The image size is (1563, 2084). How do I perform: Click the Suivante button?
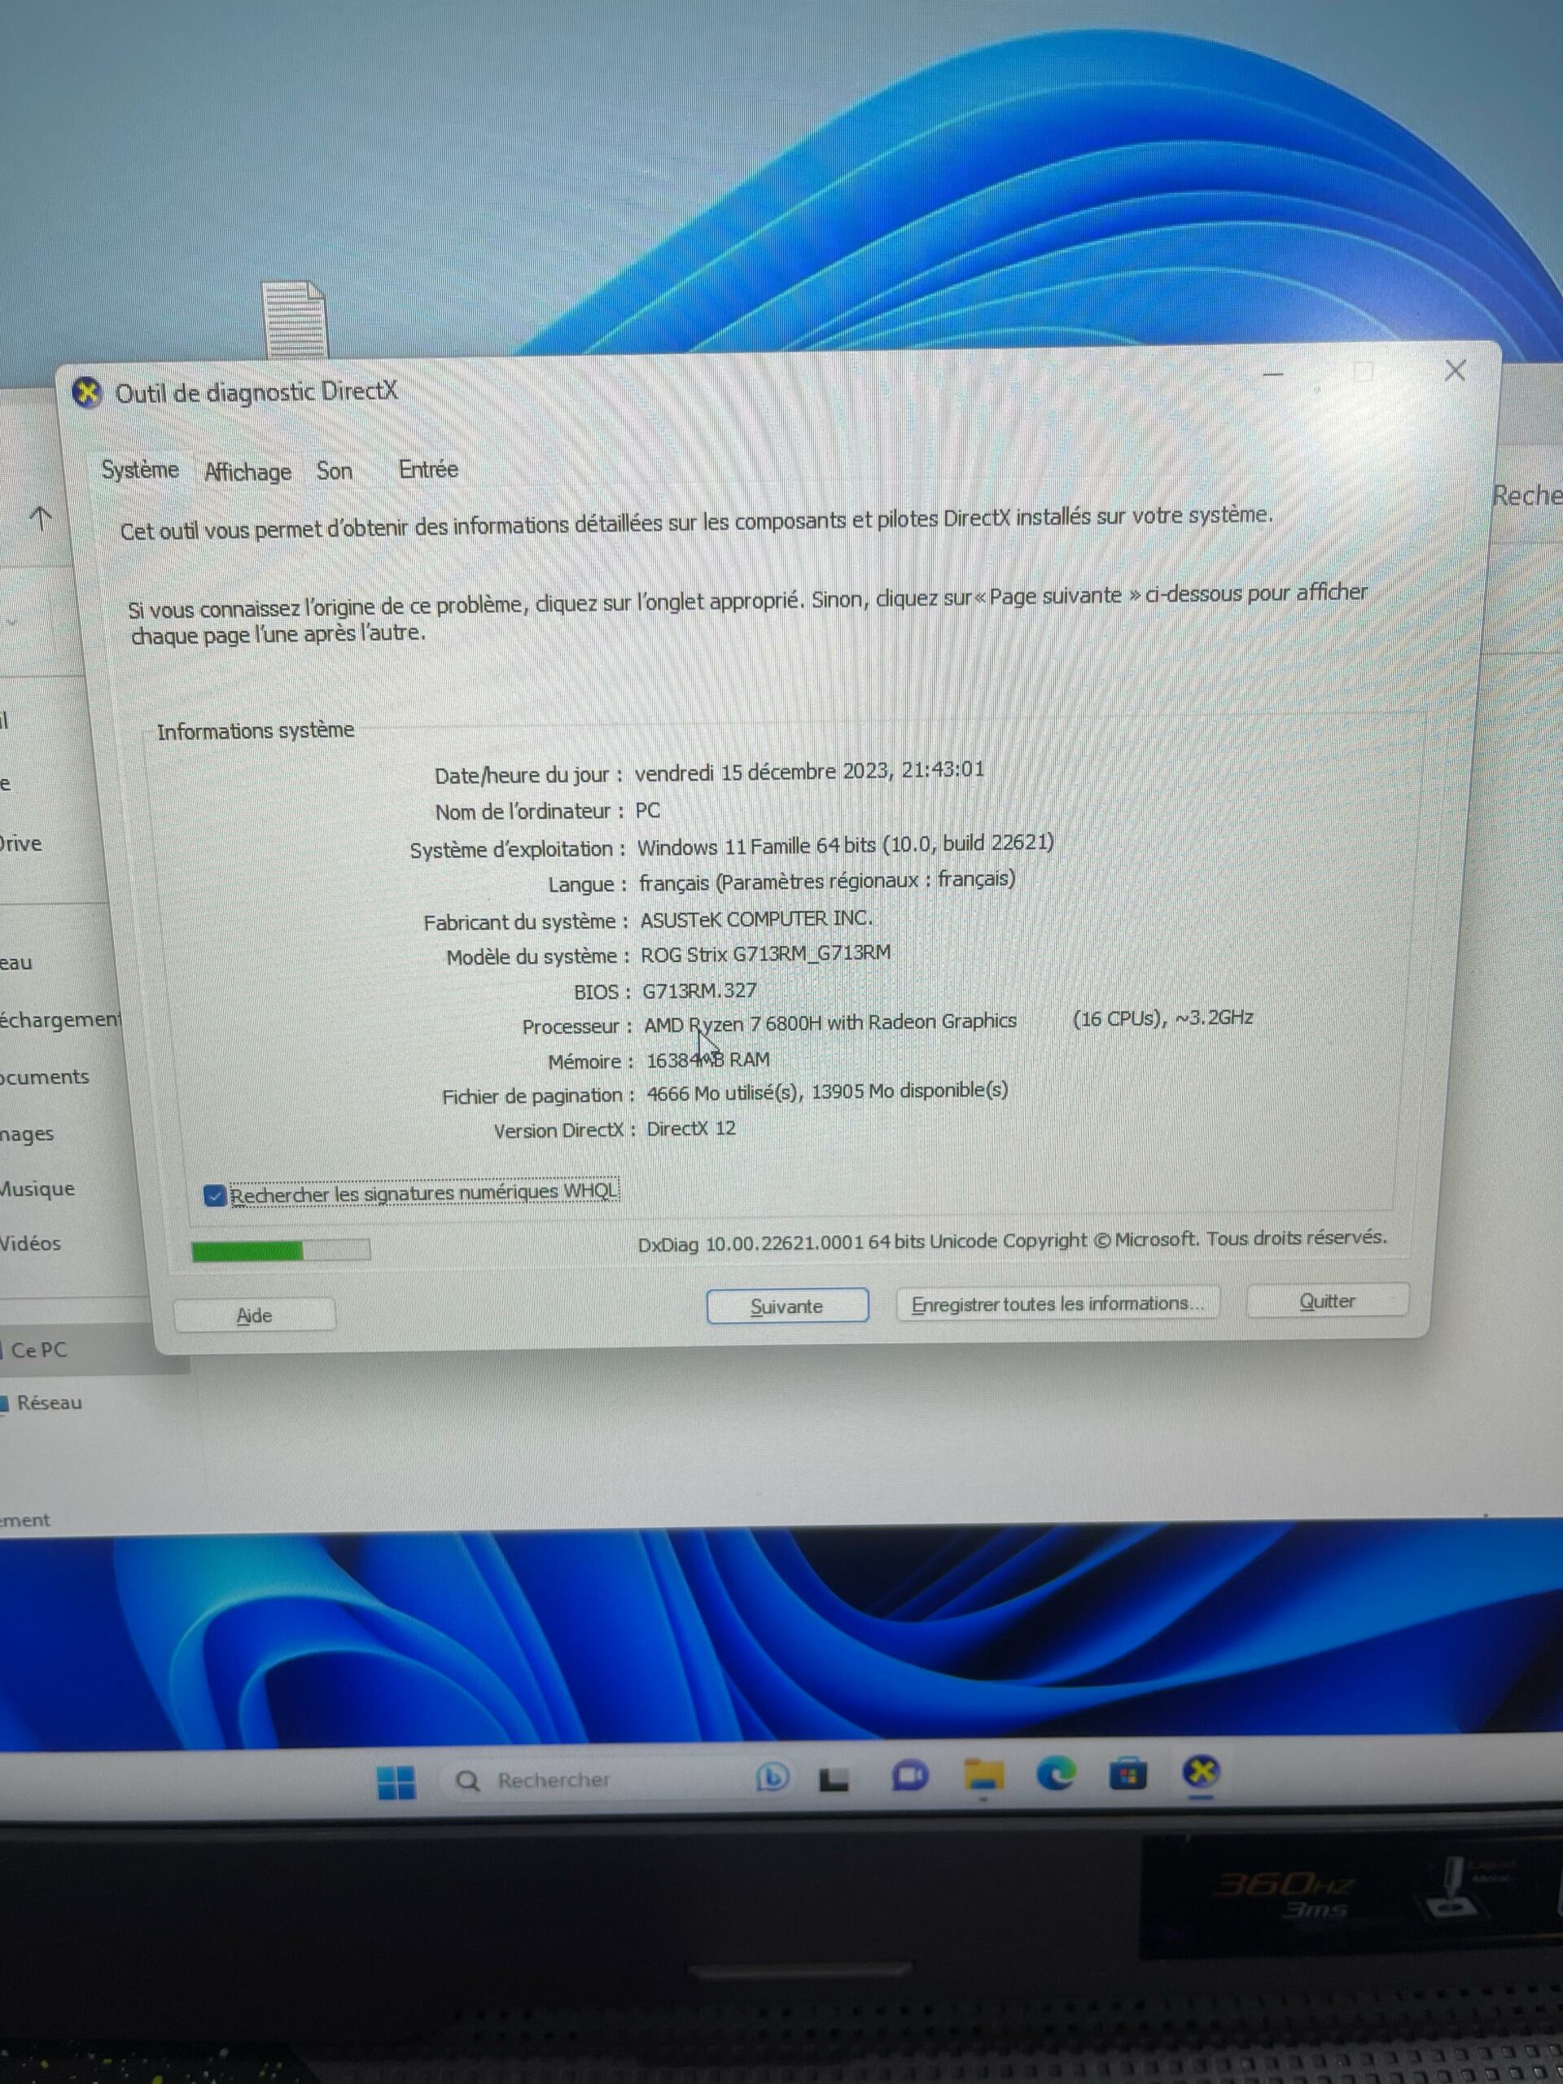coord(786,1306)
